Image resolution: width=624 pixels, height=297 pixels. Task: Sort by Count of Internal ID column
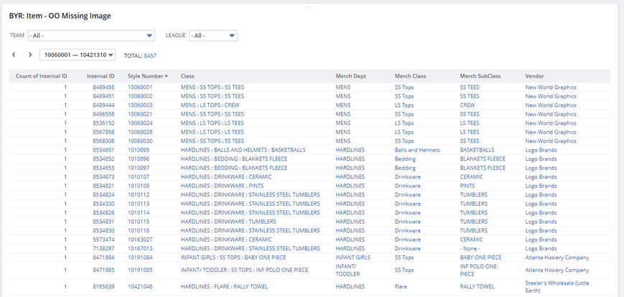[x=42, y=76]
